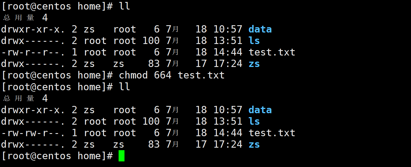
Task: Click the first "总用量 4" line
Action: 25,18
